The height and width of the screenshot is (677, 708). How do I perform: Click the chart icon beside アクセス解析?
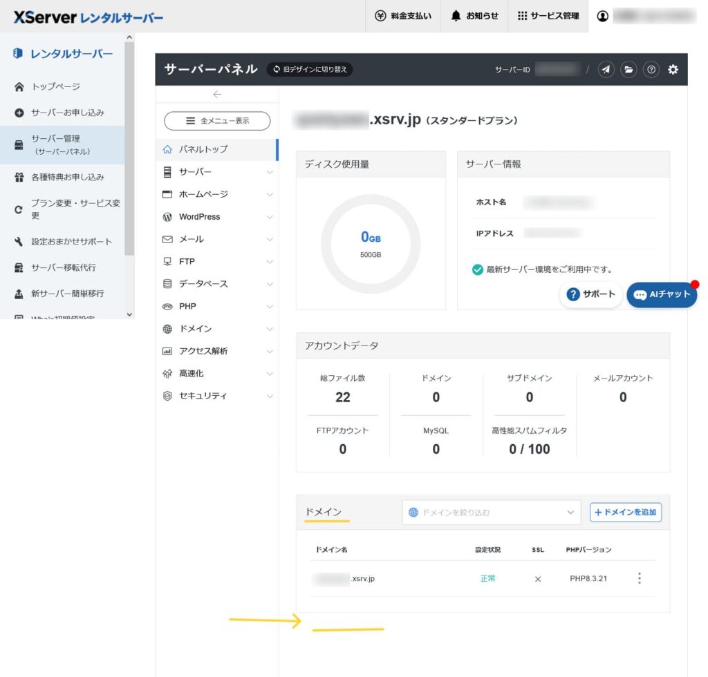(167, 351)
